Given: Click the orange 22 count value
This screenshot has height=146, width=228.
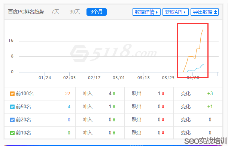Looking at the screenshot, I should point(68,94).
